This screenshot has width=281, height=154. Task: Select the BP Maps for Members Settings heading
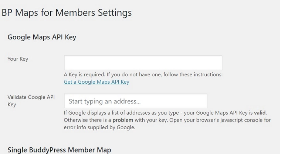pos(67,13)
